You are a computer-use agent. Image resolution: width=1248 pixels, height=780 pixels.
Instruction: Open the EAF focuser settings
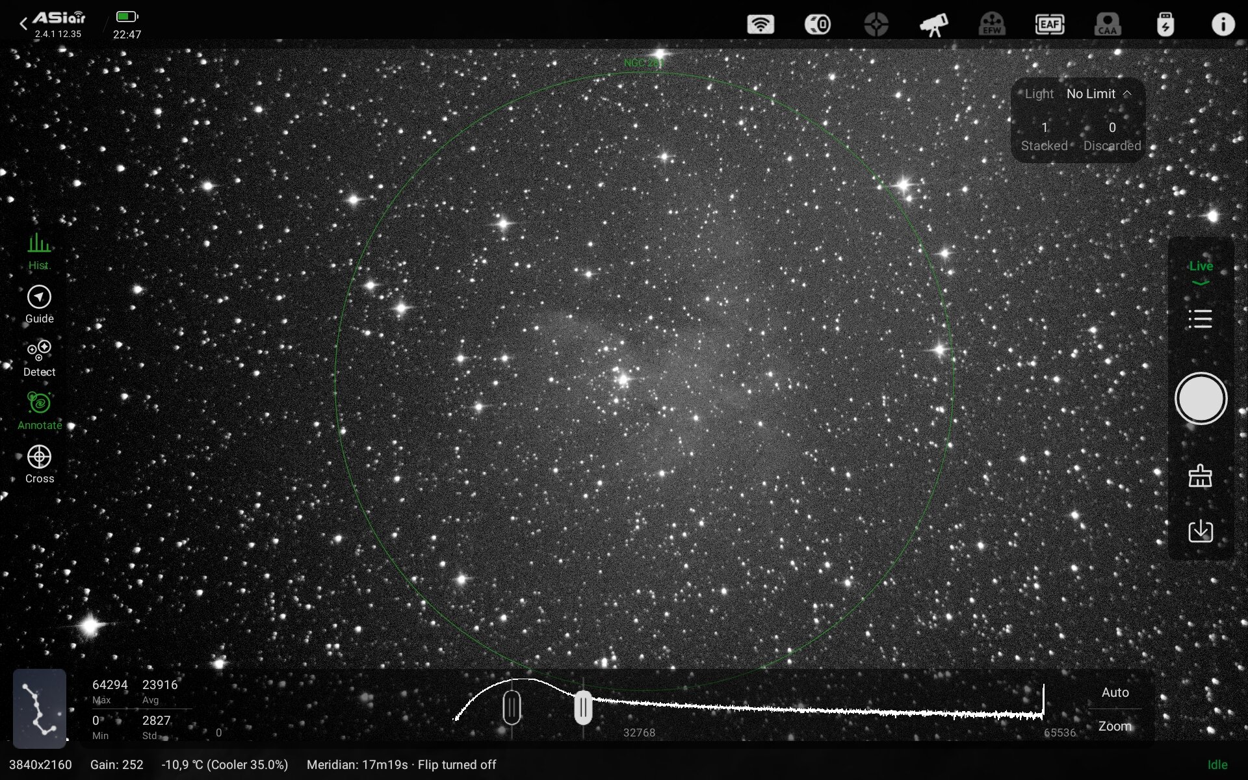(1049, 25)
